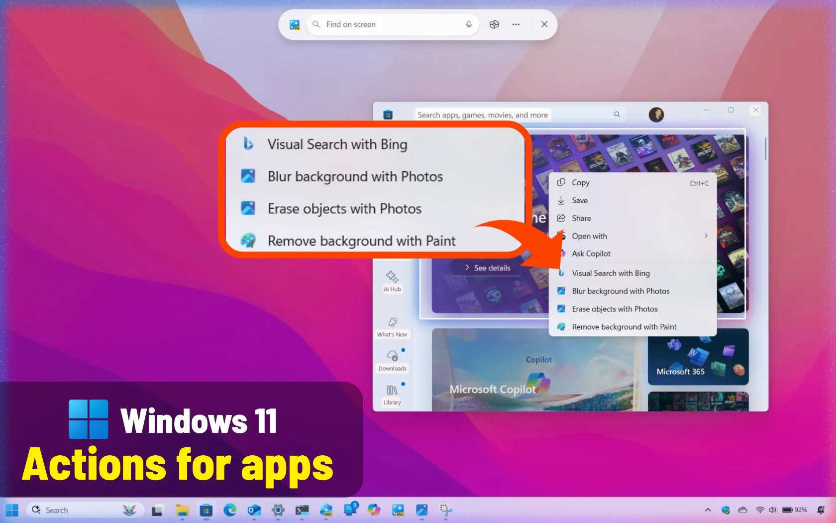
Task: Open Snipping Tool from the taskbar
Action: pos(446,510)
